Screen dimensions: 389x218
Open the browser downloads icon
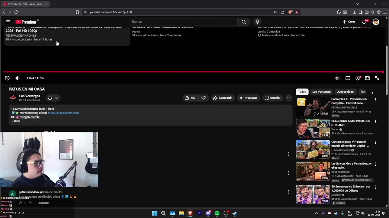click(x=355, y=12)
